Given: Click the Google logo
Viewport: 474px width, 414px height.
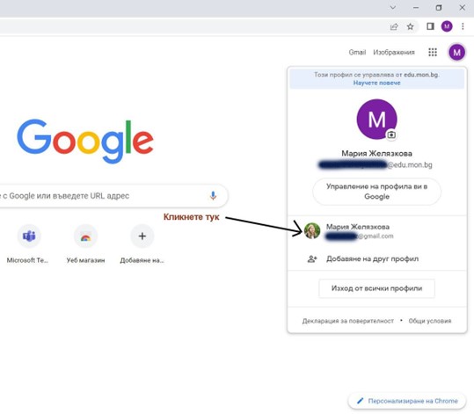Looking at the screenshot, I should (85, 142).
